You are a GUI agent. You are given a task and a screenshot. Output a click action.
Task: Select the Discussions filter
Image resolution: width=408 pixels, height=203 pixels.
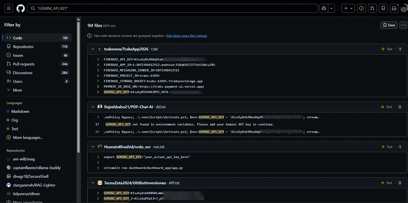click(38, 73)
